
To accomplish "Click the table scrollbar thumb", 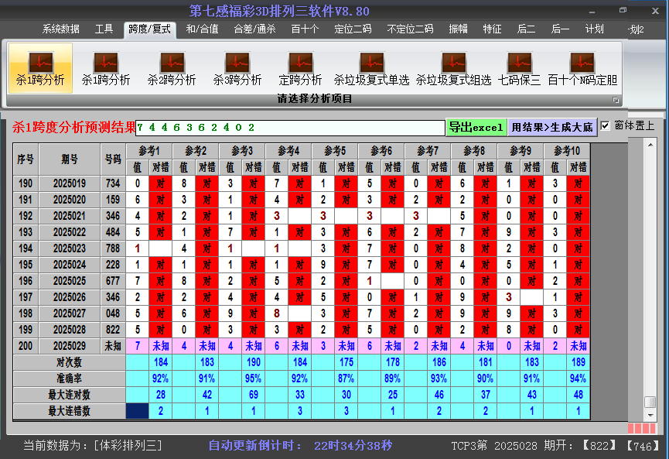I will tap(650, 402).
